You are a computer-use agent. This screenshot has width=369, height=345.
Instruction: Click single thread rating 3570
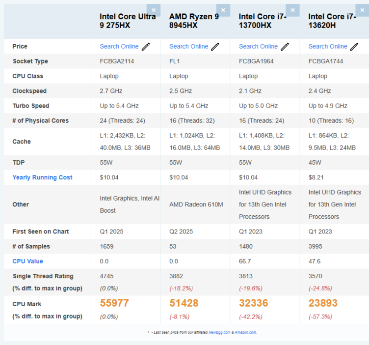tap(315, 276)
